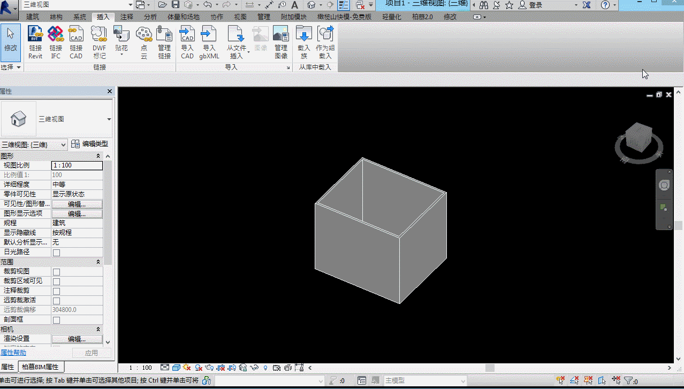Open the 三维视图 type selector dropdown
The width and height of the screenshot is (684, 389).
(109, 119)
